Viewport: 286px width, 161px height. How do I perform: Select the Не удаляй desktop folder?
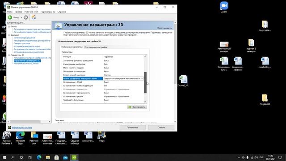click(265, 100)
